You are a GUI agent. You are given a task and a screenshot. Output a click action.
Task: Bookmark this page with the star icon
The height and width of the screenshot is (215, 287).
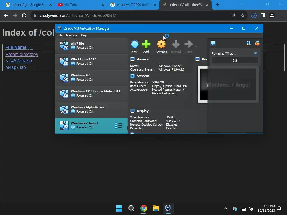(242, 16)
